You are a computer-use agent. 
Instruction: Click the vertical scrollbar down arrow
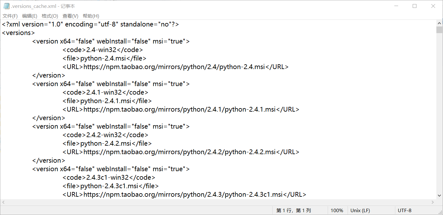[x=439, y=195]
